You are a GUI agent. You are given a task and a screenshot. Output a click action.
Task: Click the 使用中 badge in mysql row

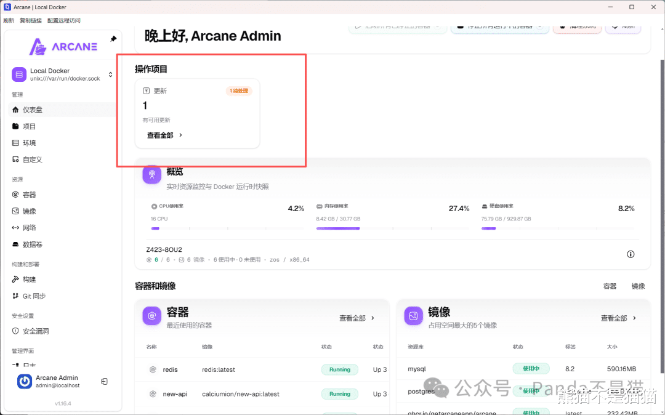[x=531, y=368]
